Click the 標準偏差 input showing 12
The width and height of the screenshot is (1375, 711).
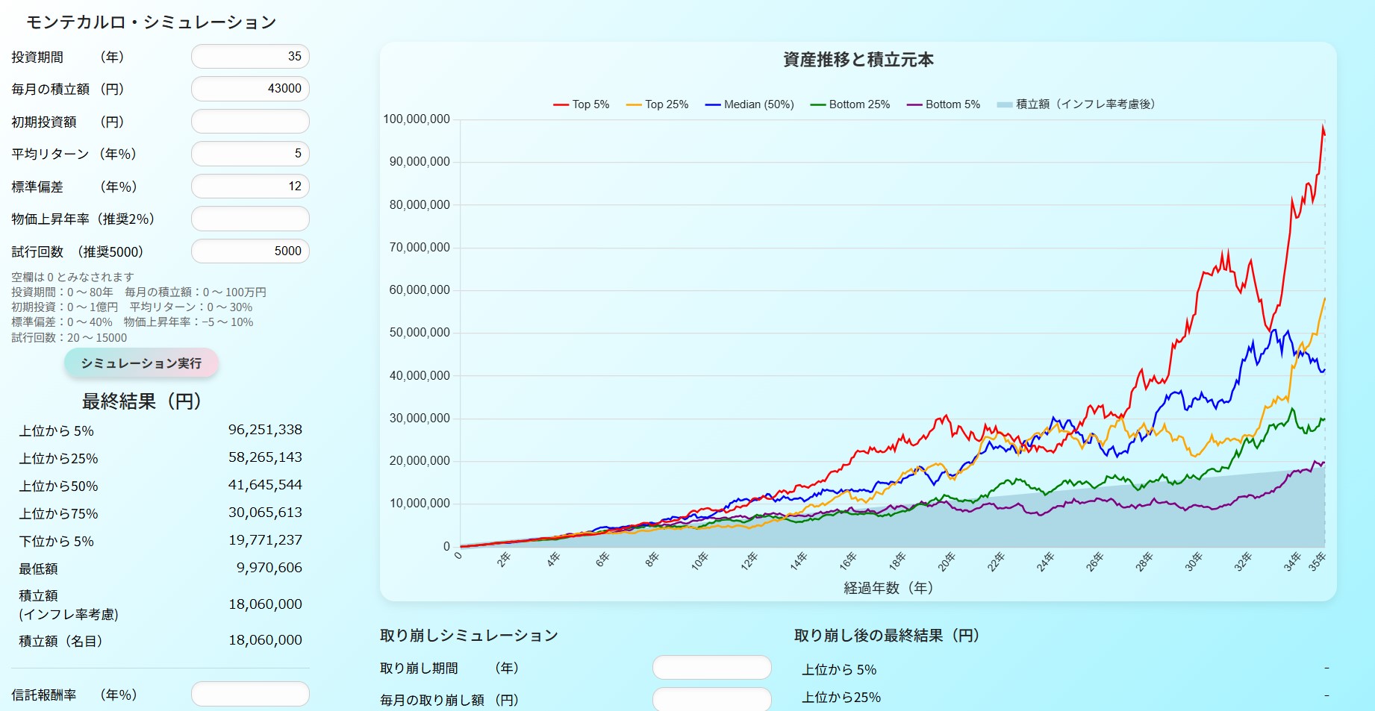(x=250, y=187)
